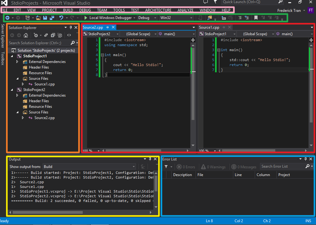Click the feedback chat bubble icon
This screenshot has height=225, width=316.
205,2
